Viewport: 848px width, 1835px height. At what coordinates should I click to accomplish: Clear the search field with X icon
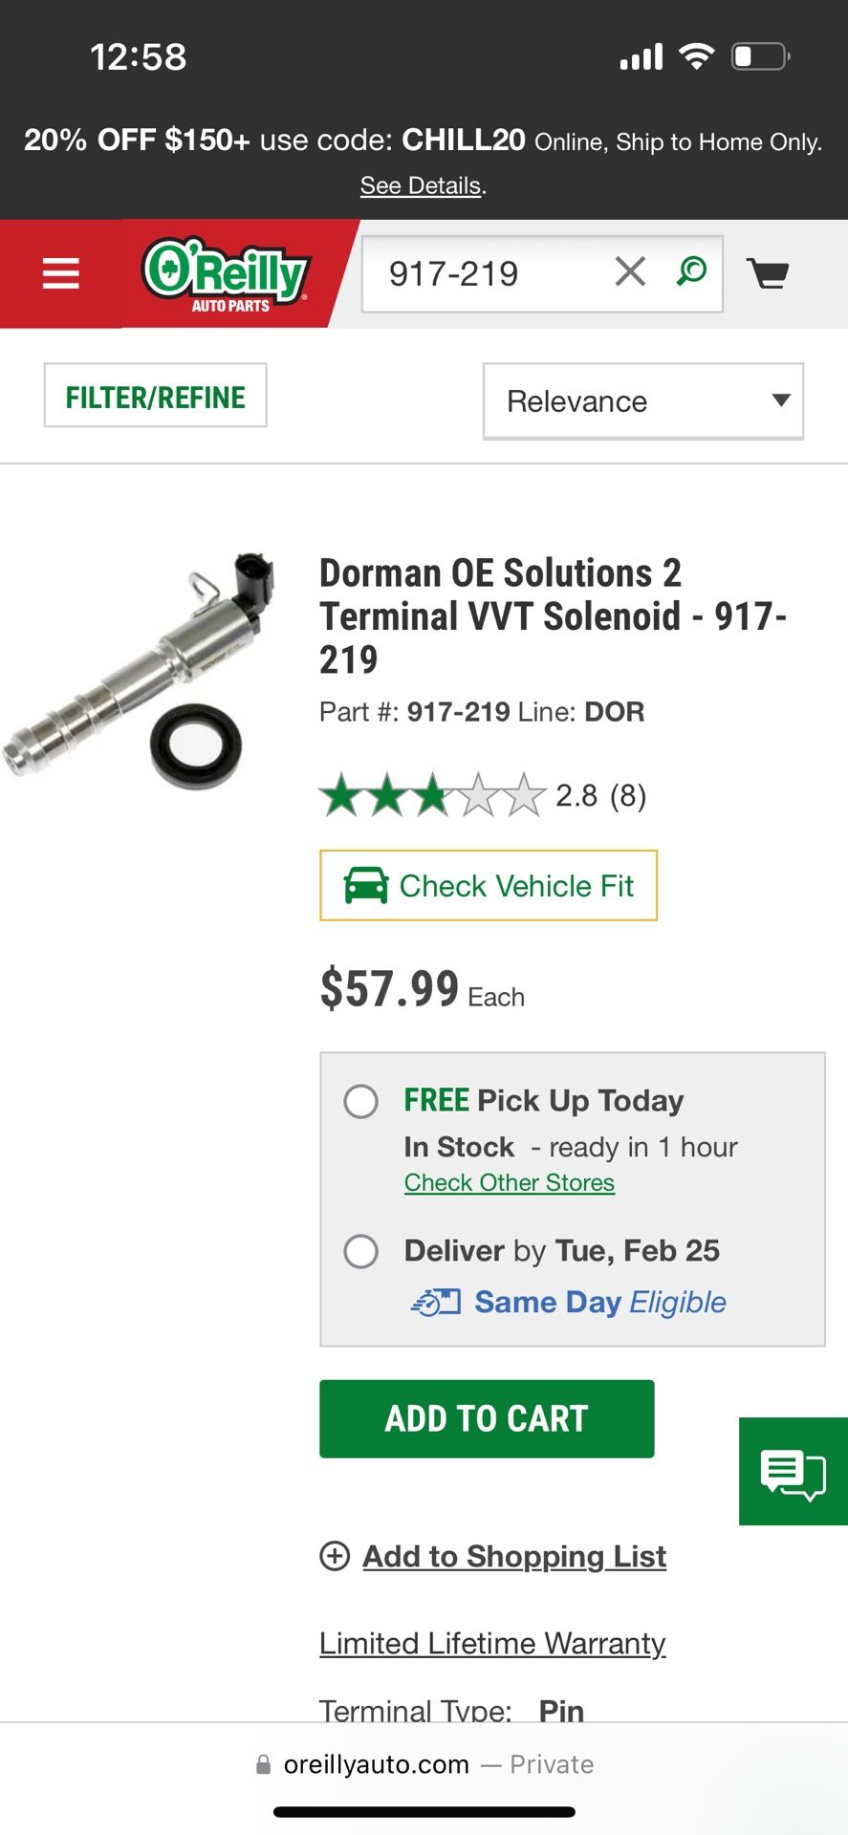point(630,272)
